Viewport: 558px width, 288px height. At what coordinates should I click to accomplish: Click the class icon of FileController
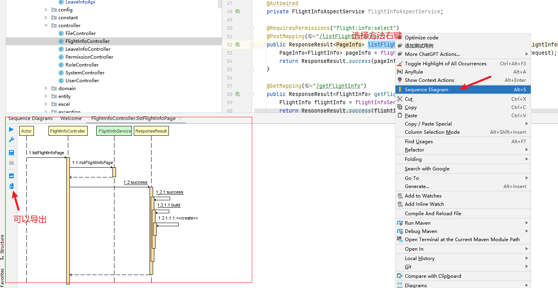[61, 33]
